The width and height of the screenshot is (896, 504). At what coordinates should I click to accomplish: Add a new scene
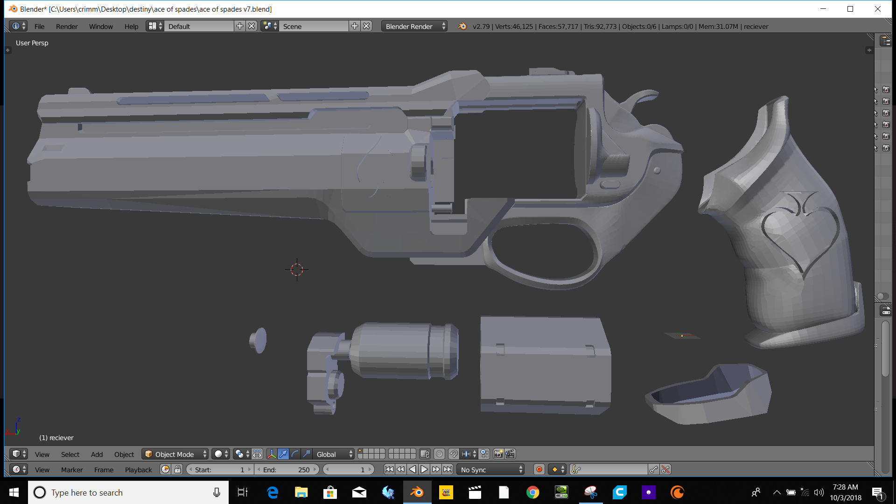tap(355, 26)
